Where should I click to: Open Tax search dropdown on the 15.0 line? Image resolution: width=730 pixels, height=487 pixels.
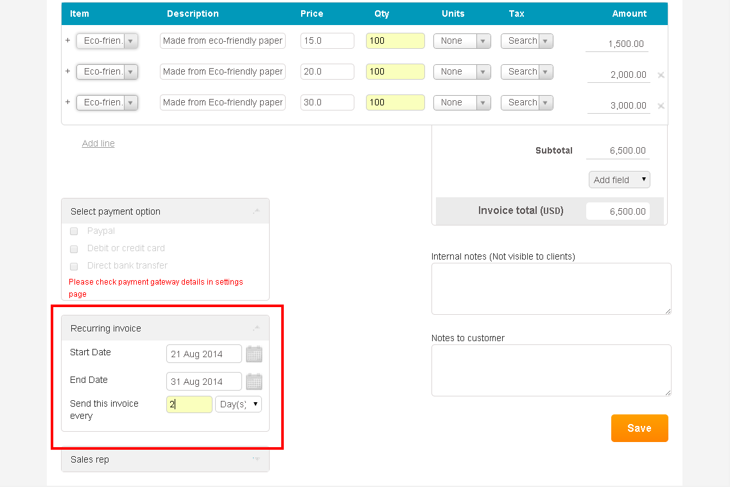527,41
